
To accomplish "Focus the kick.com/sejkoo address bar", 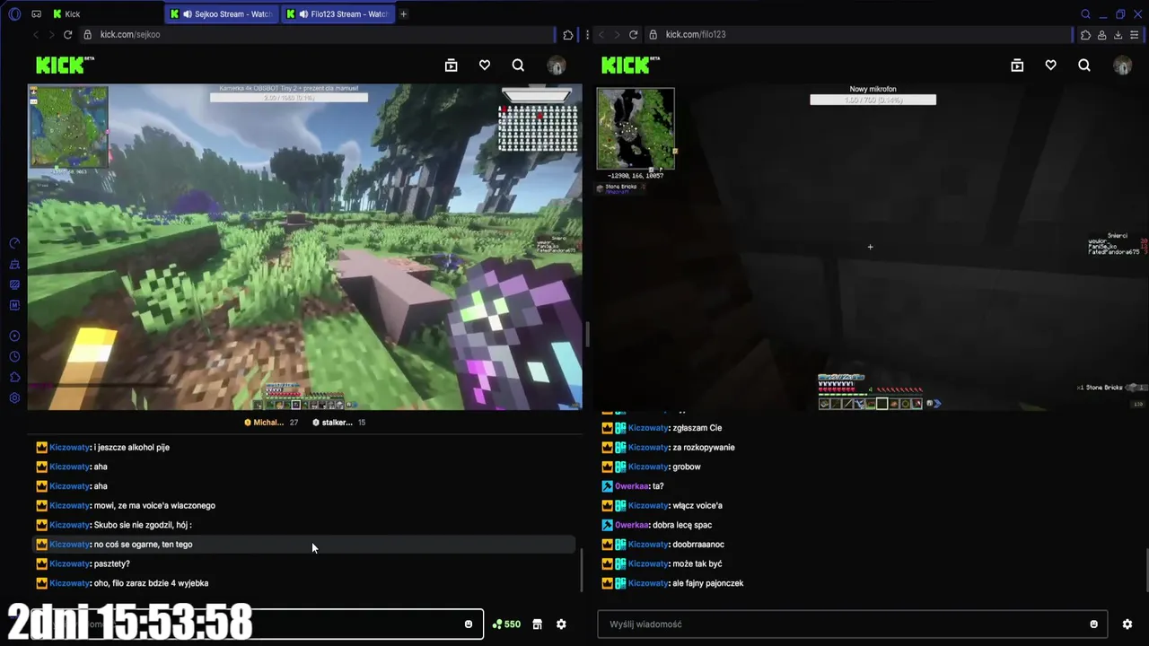I will point(319,34).
